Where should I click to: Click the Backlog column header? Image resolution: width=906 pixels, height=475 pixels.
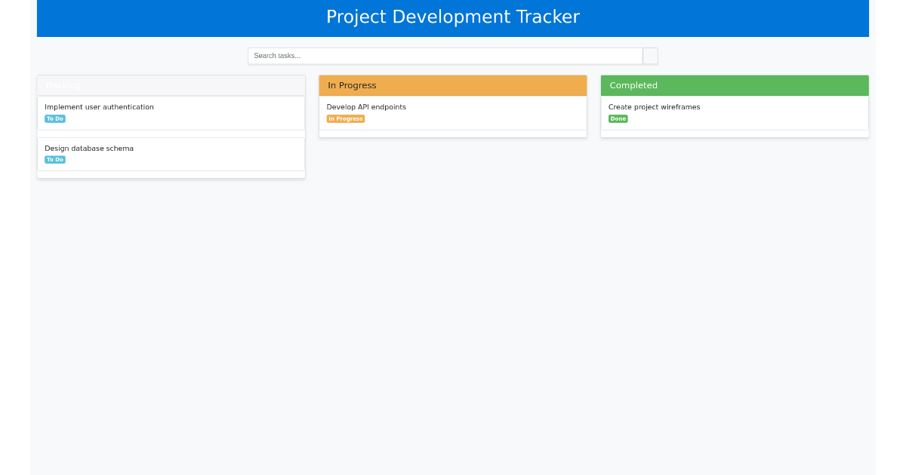click(171, 85)
